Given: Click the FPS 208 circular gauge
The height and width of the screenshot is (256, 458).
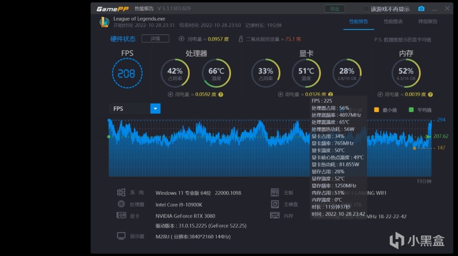Looking at the screenshot, I should [127, 73].
